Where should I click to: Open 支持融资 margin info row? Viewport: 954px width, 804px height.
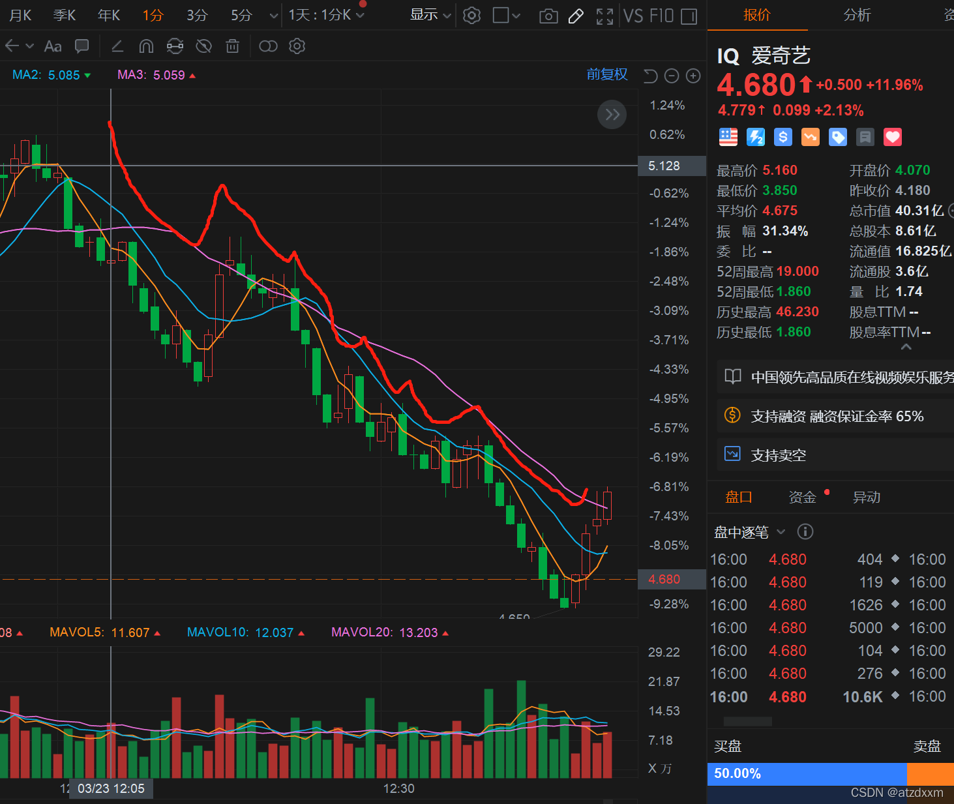pos(835,416)
